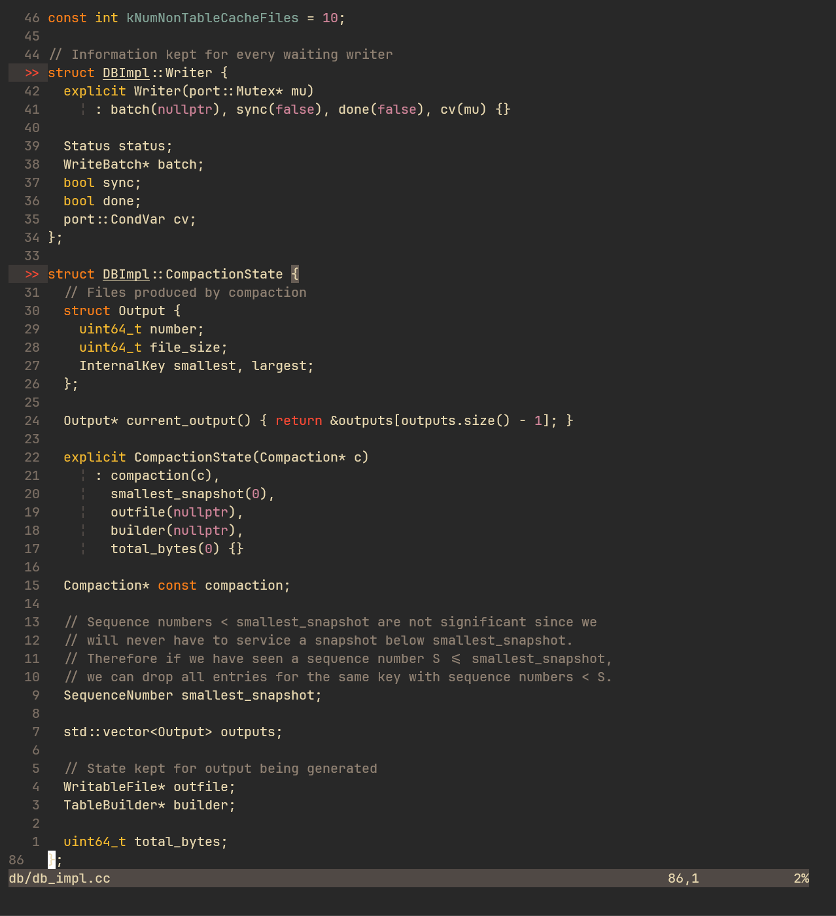The image size is (836, 916).
Task: Click the underlined DBImpl identifier on Writer line
Action: [126, 73]
